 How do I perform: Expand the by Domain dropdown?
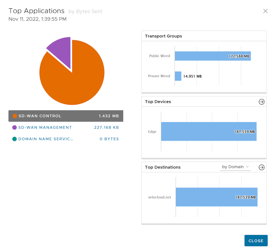tap(235, 167)
